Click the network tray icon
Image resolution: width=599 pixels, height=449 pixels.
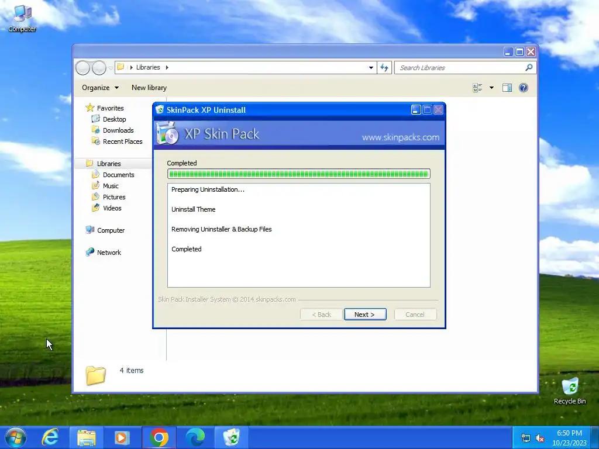[x=526, y=438]
